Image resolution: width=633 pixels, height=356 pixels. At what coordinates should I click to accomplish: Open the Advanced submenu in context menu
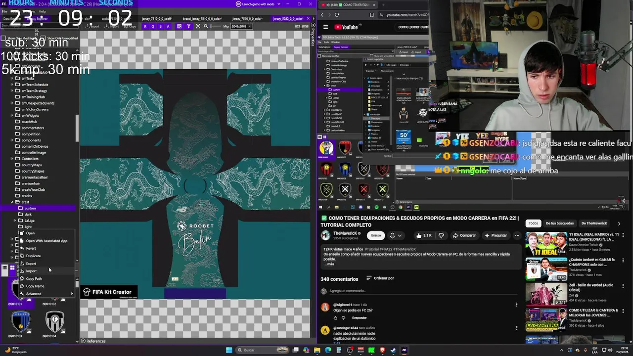point(46,294)
